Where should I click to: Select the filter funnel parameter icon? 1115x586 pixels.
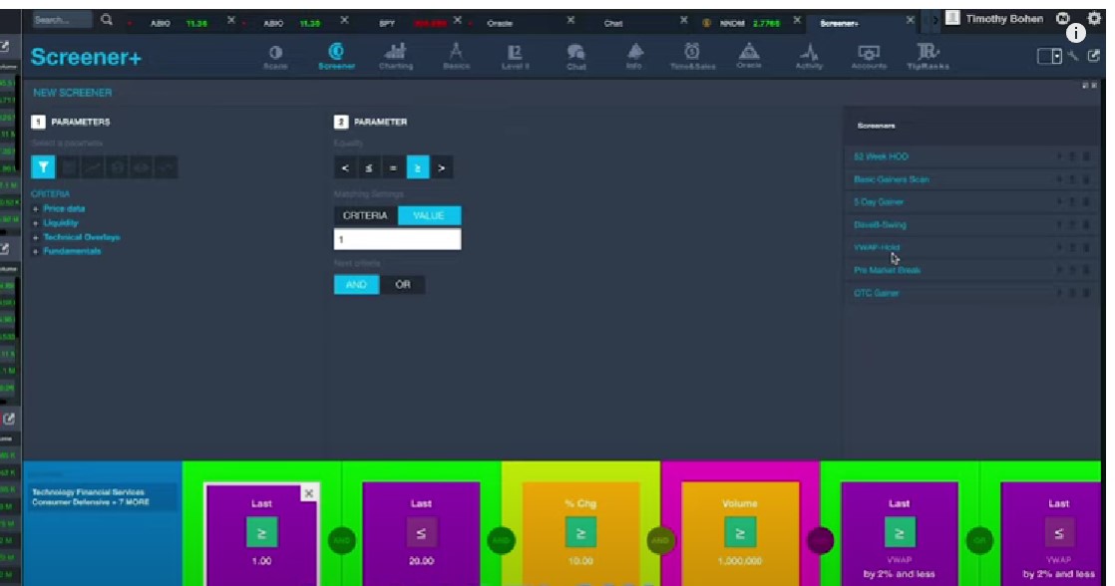pos(43,166)
